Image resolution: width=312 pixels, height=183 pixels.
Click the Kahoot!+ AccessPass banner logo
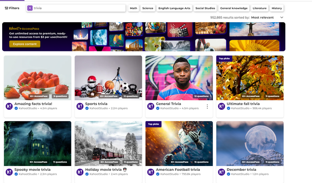pos(24,29)
